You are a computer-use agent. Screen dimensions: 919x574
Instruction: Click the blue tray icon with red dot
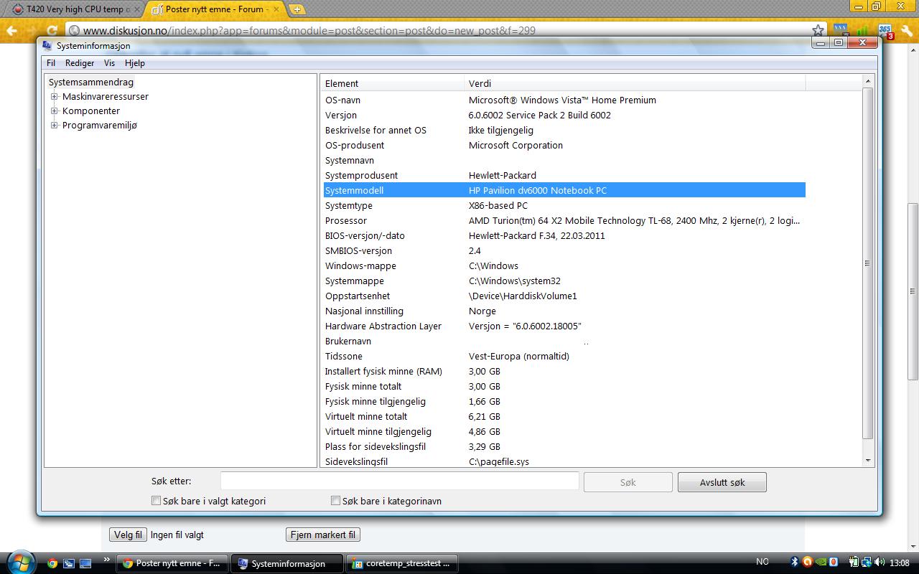[x=833, y=563]
